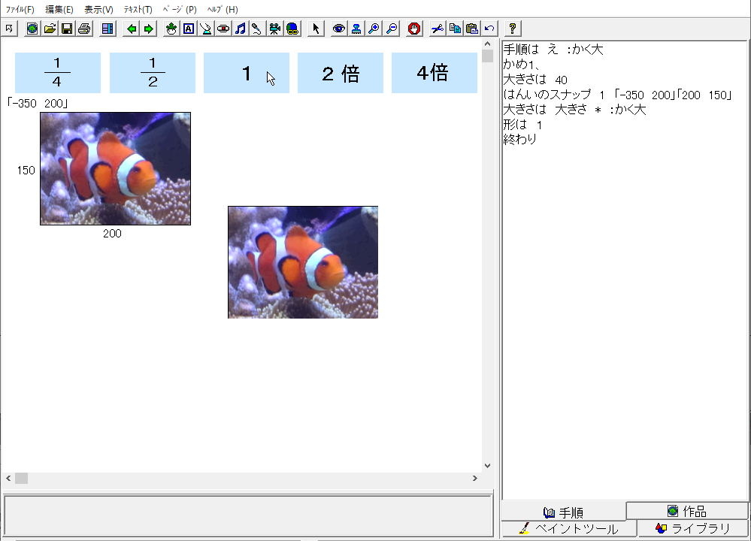Click the zoom in magnifier icon
Viewport: 751px width, 541px height.
point(374,29)
